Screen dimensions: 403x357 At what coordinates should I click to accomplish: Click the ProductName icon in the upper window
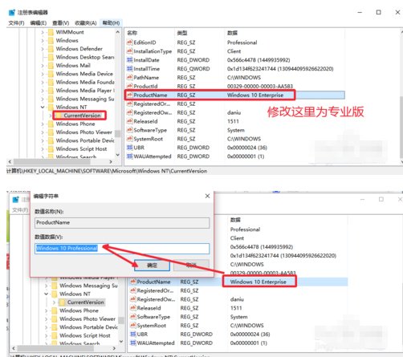click(x=129, y=95)
